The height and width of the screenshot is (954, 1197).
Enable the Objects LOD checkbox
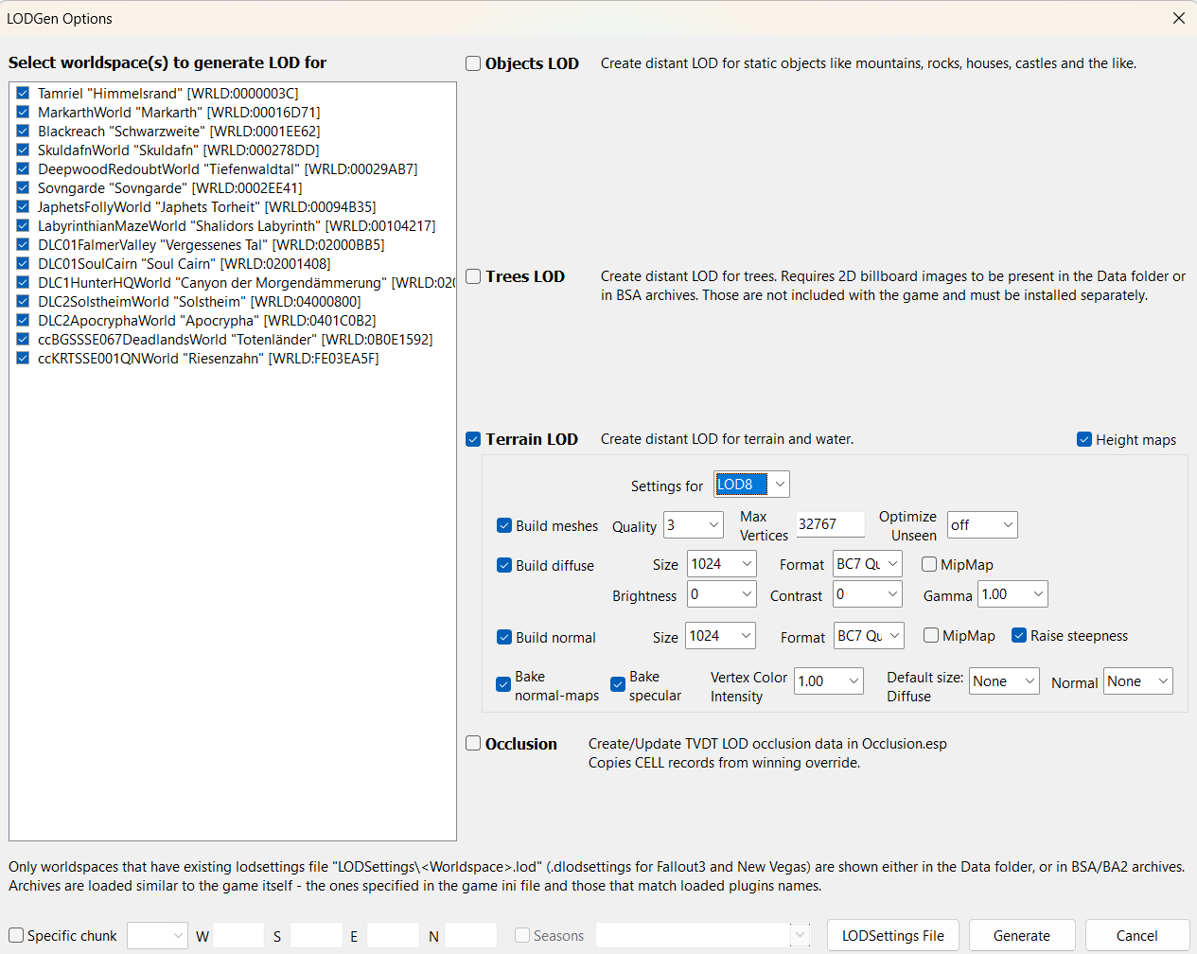click(x=473, y=63)
